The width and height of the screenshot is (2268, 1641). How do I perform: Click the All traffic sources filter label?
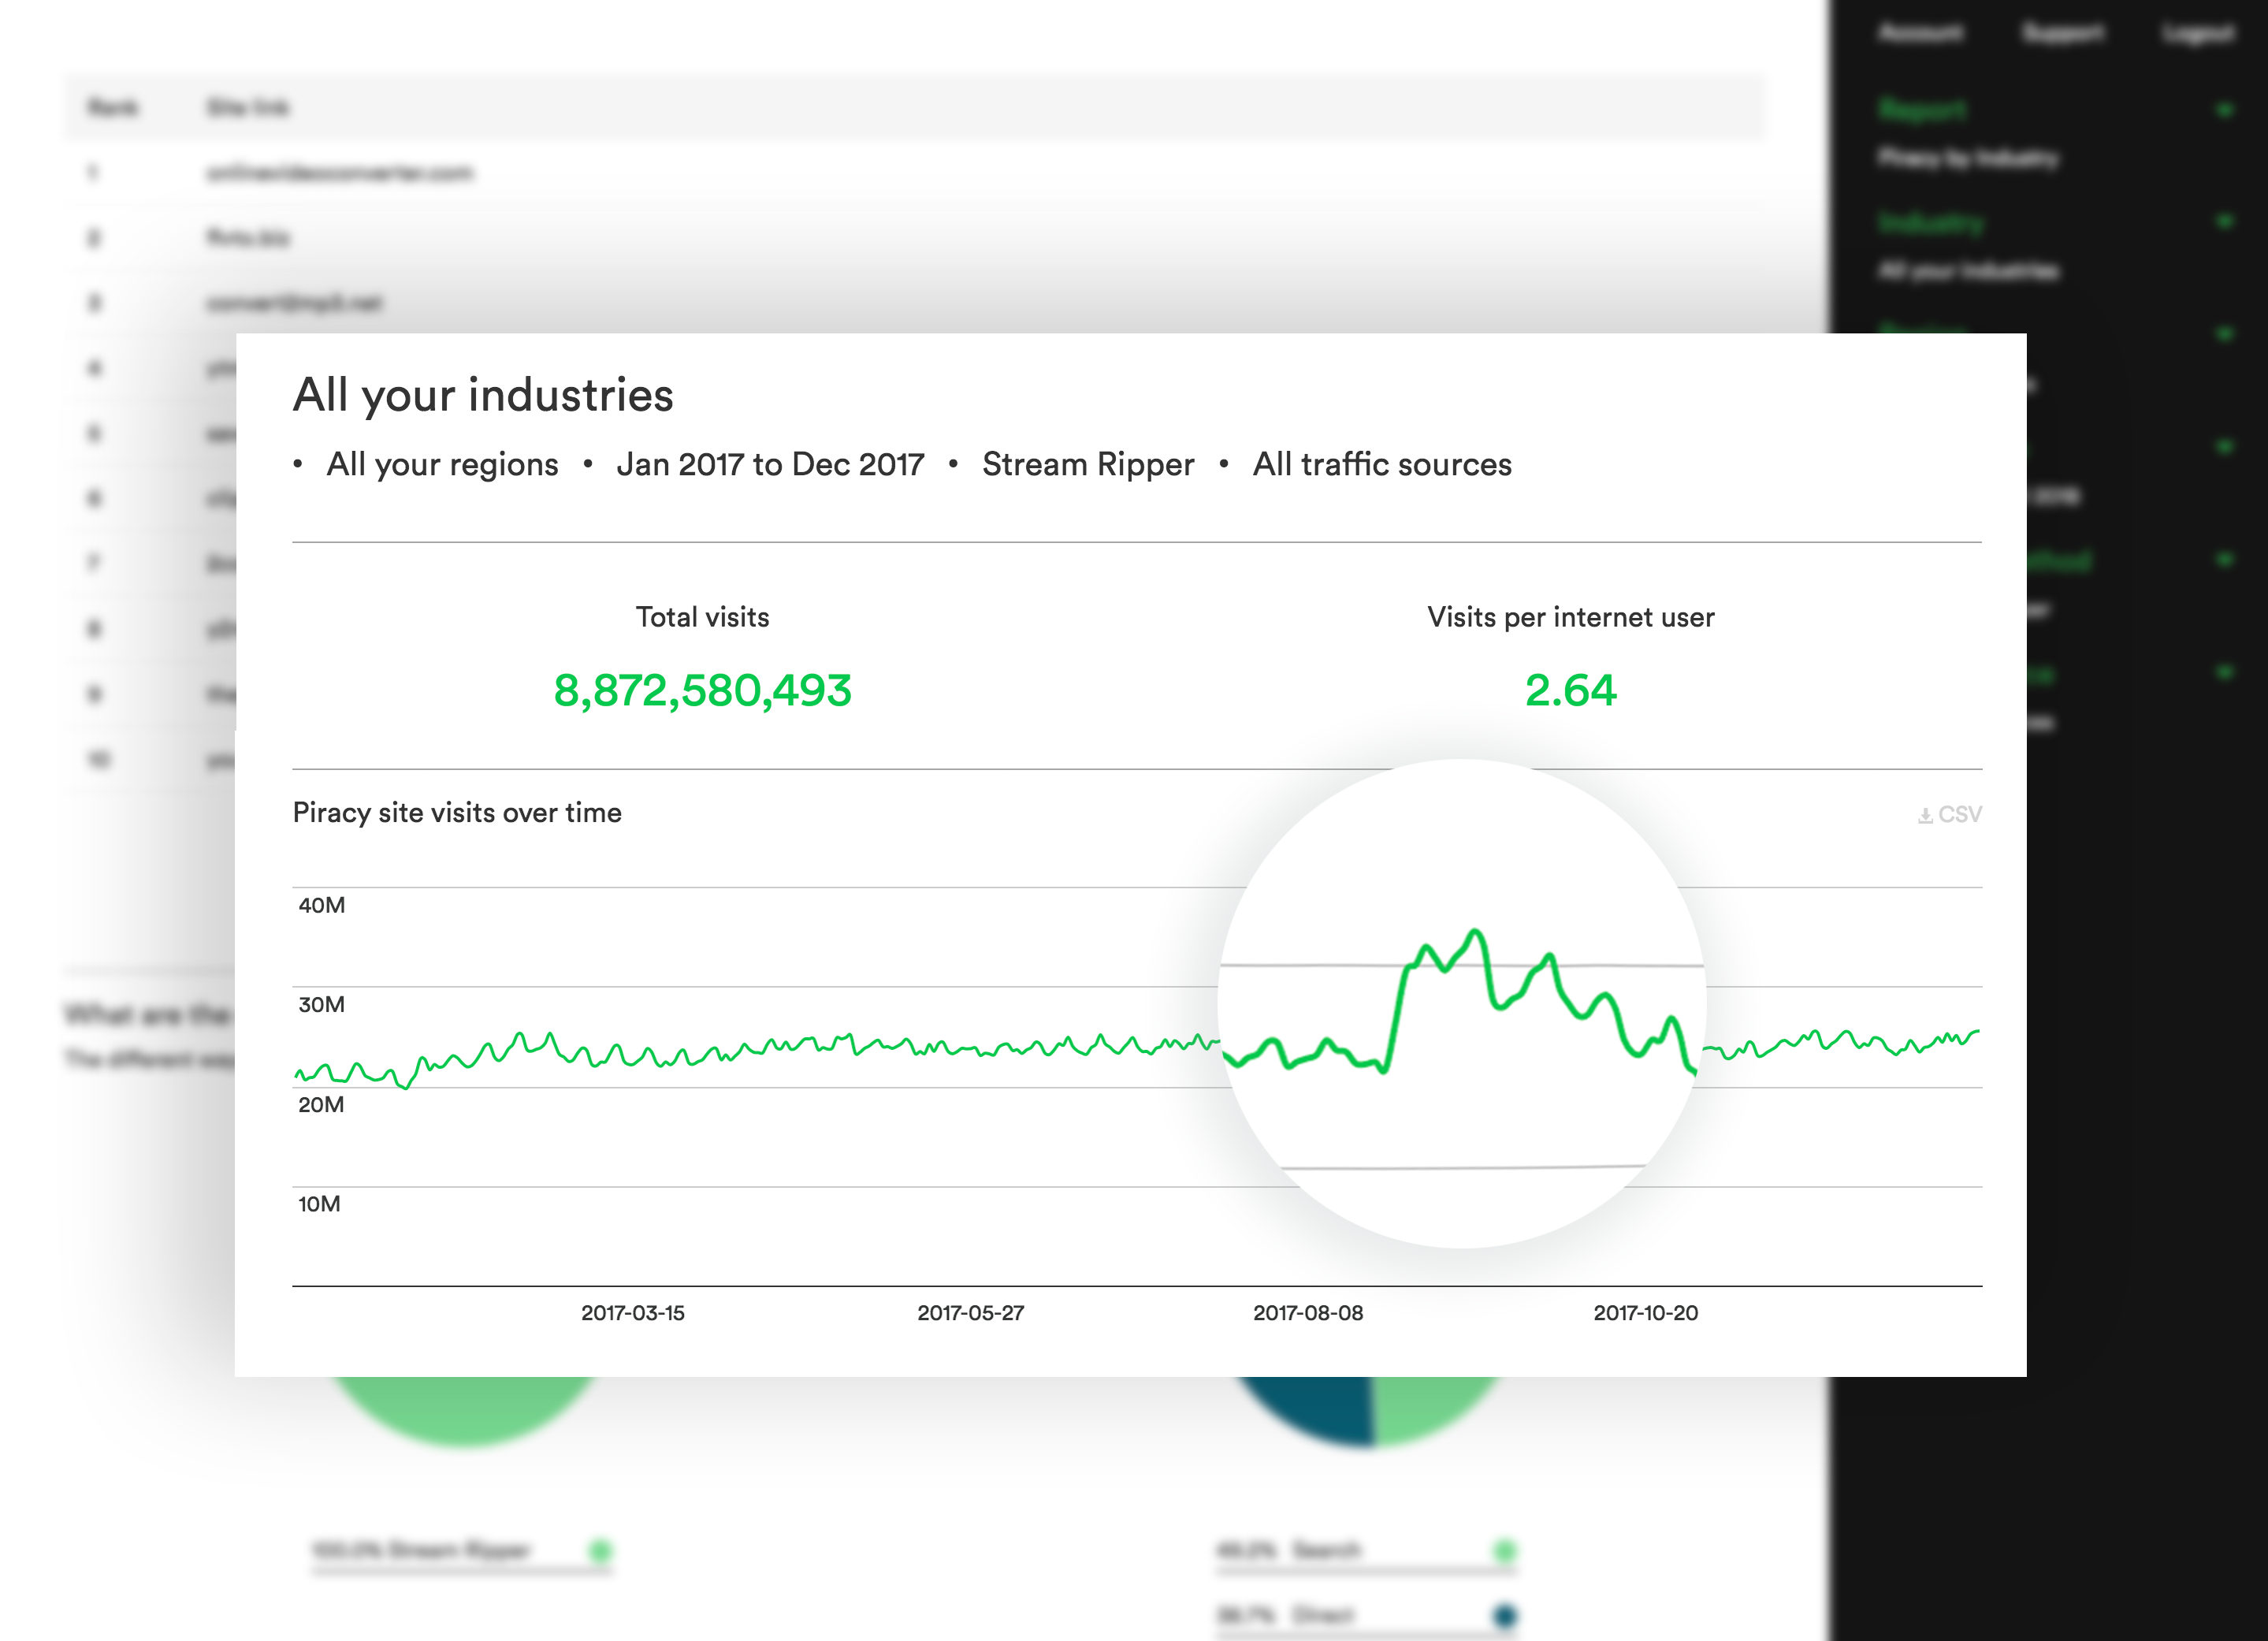[1382, 464]
